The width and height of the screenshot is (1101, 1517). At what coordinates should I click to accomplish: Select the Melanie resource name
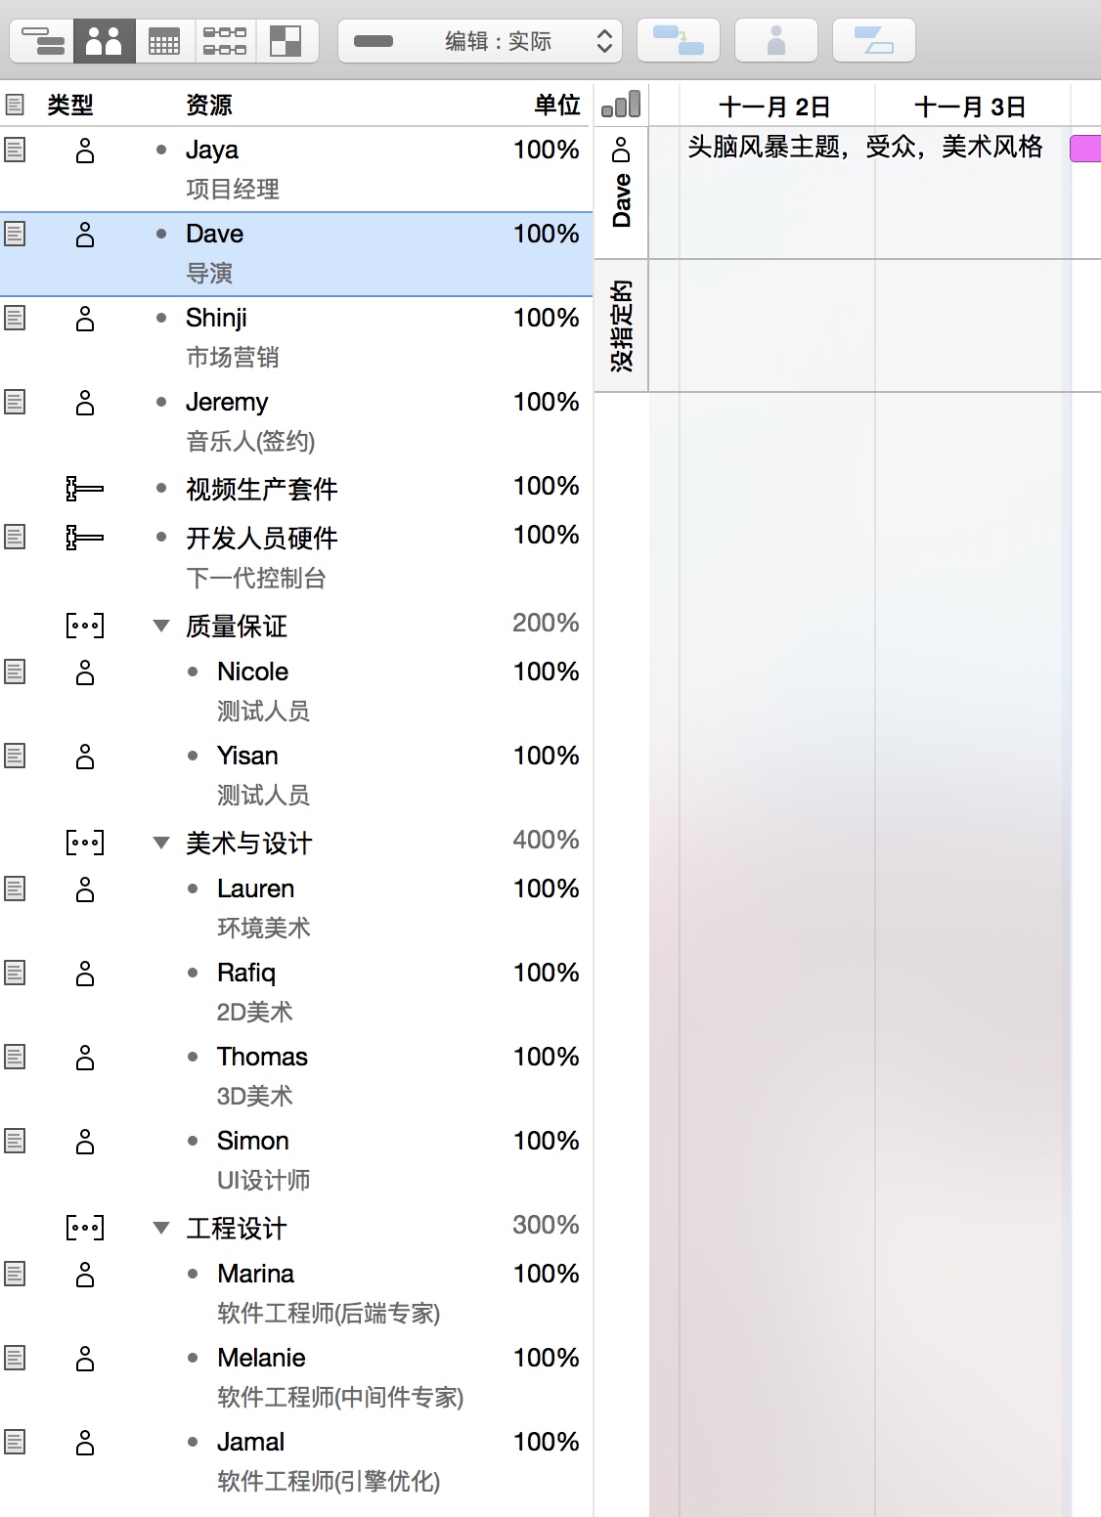click(x=261, y=1358)
